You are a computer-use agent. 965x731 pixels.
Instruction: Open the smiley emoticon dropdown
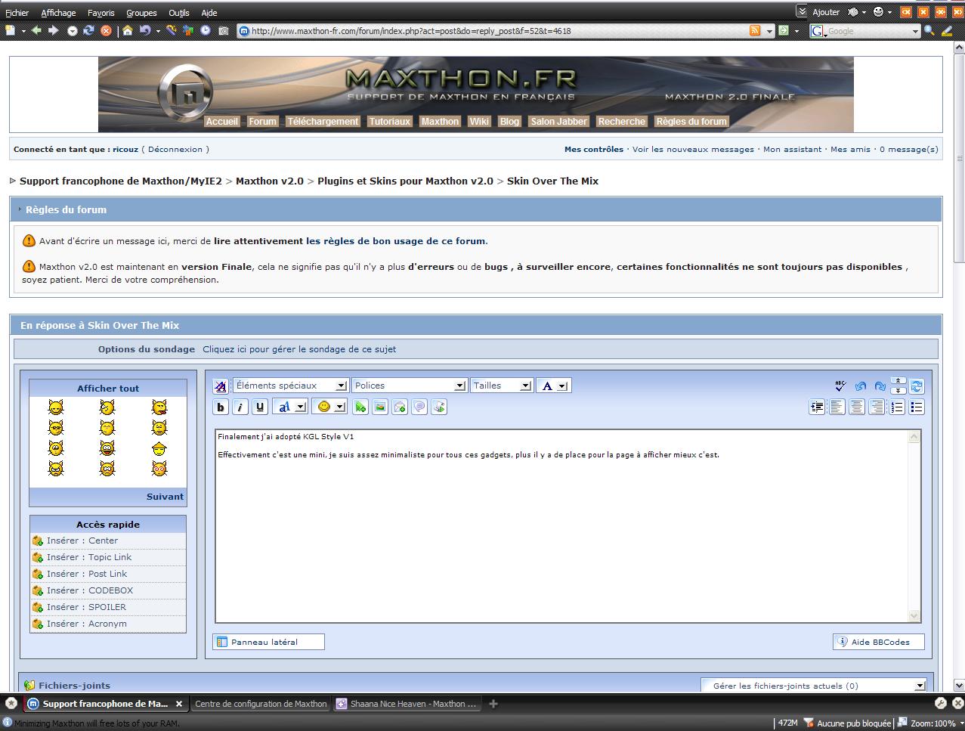pos(330,407)
